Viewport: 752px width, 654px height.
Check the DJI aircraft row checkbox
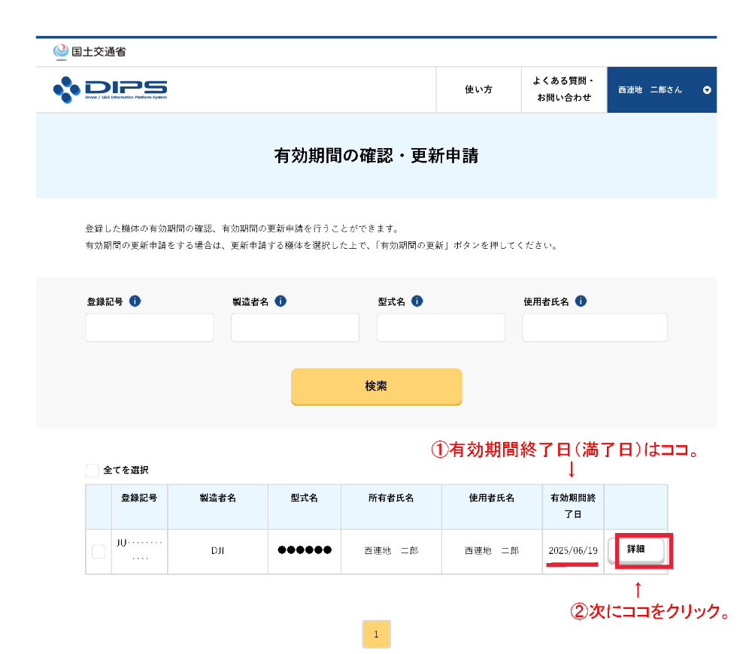99,552
